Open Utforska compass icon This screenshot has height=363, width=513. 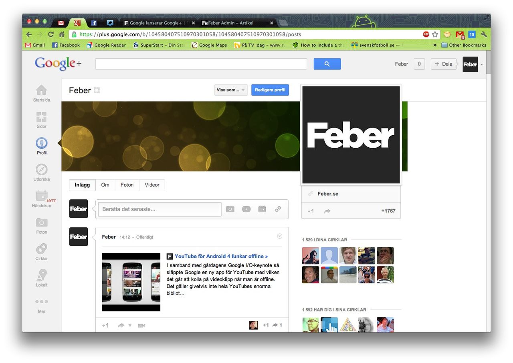point(41,169)
